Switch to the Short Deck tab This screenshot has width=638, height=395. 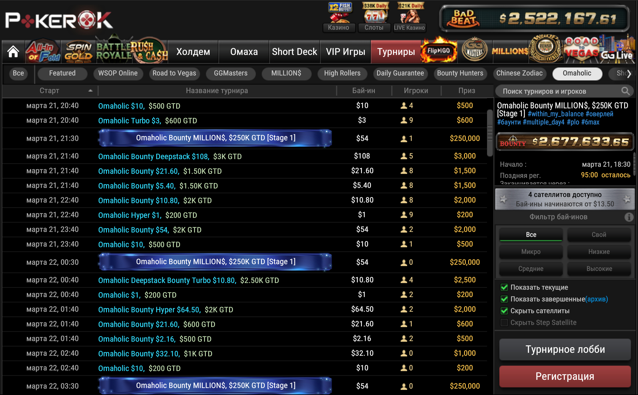(294, 52)
